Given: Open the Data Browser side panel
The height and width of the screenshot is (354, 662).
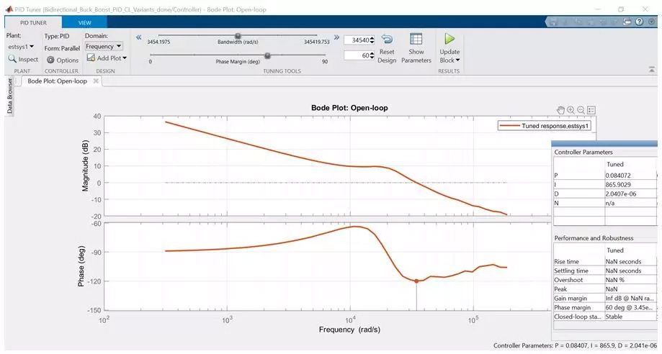Looking at the screenshot, I should tap(10, 96).
